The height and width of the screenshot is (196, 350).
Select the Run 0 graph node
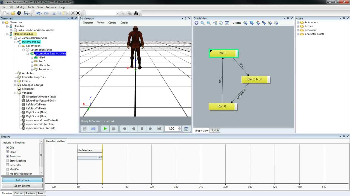point(223,106)
